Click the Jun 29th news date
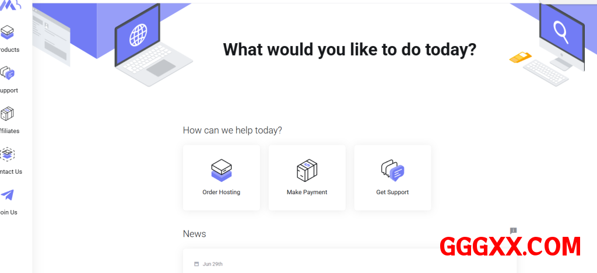This screenshot has width=597, height=273. click(x=213, y=264)
